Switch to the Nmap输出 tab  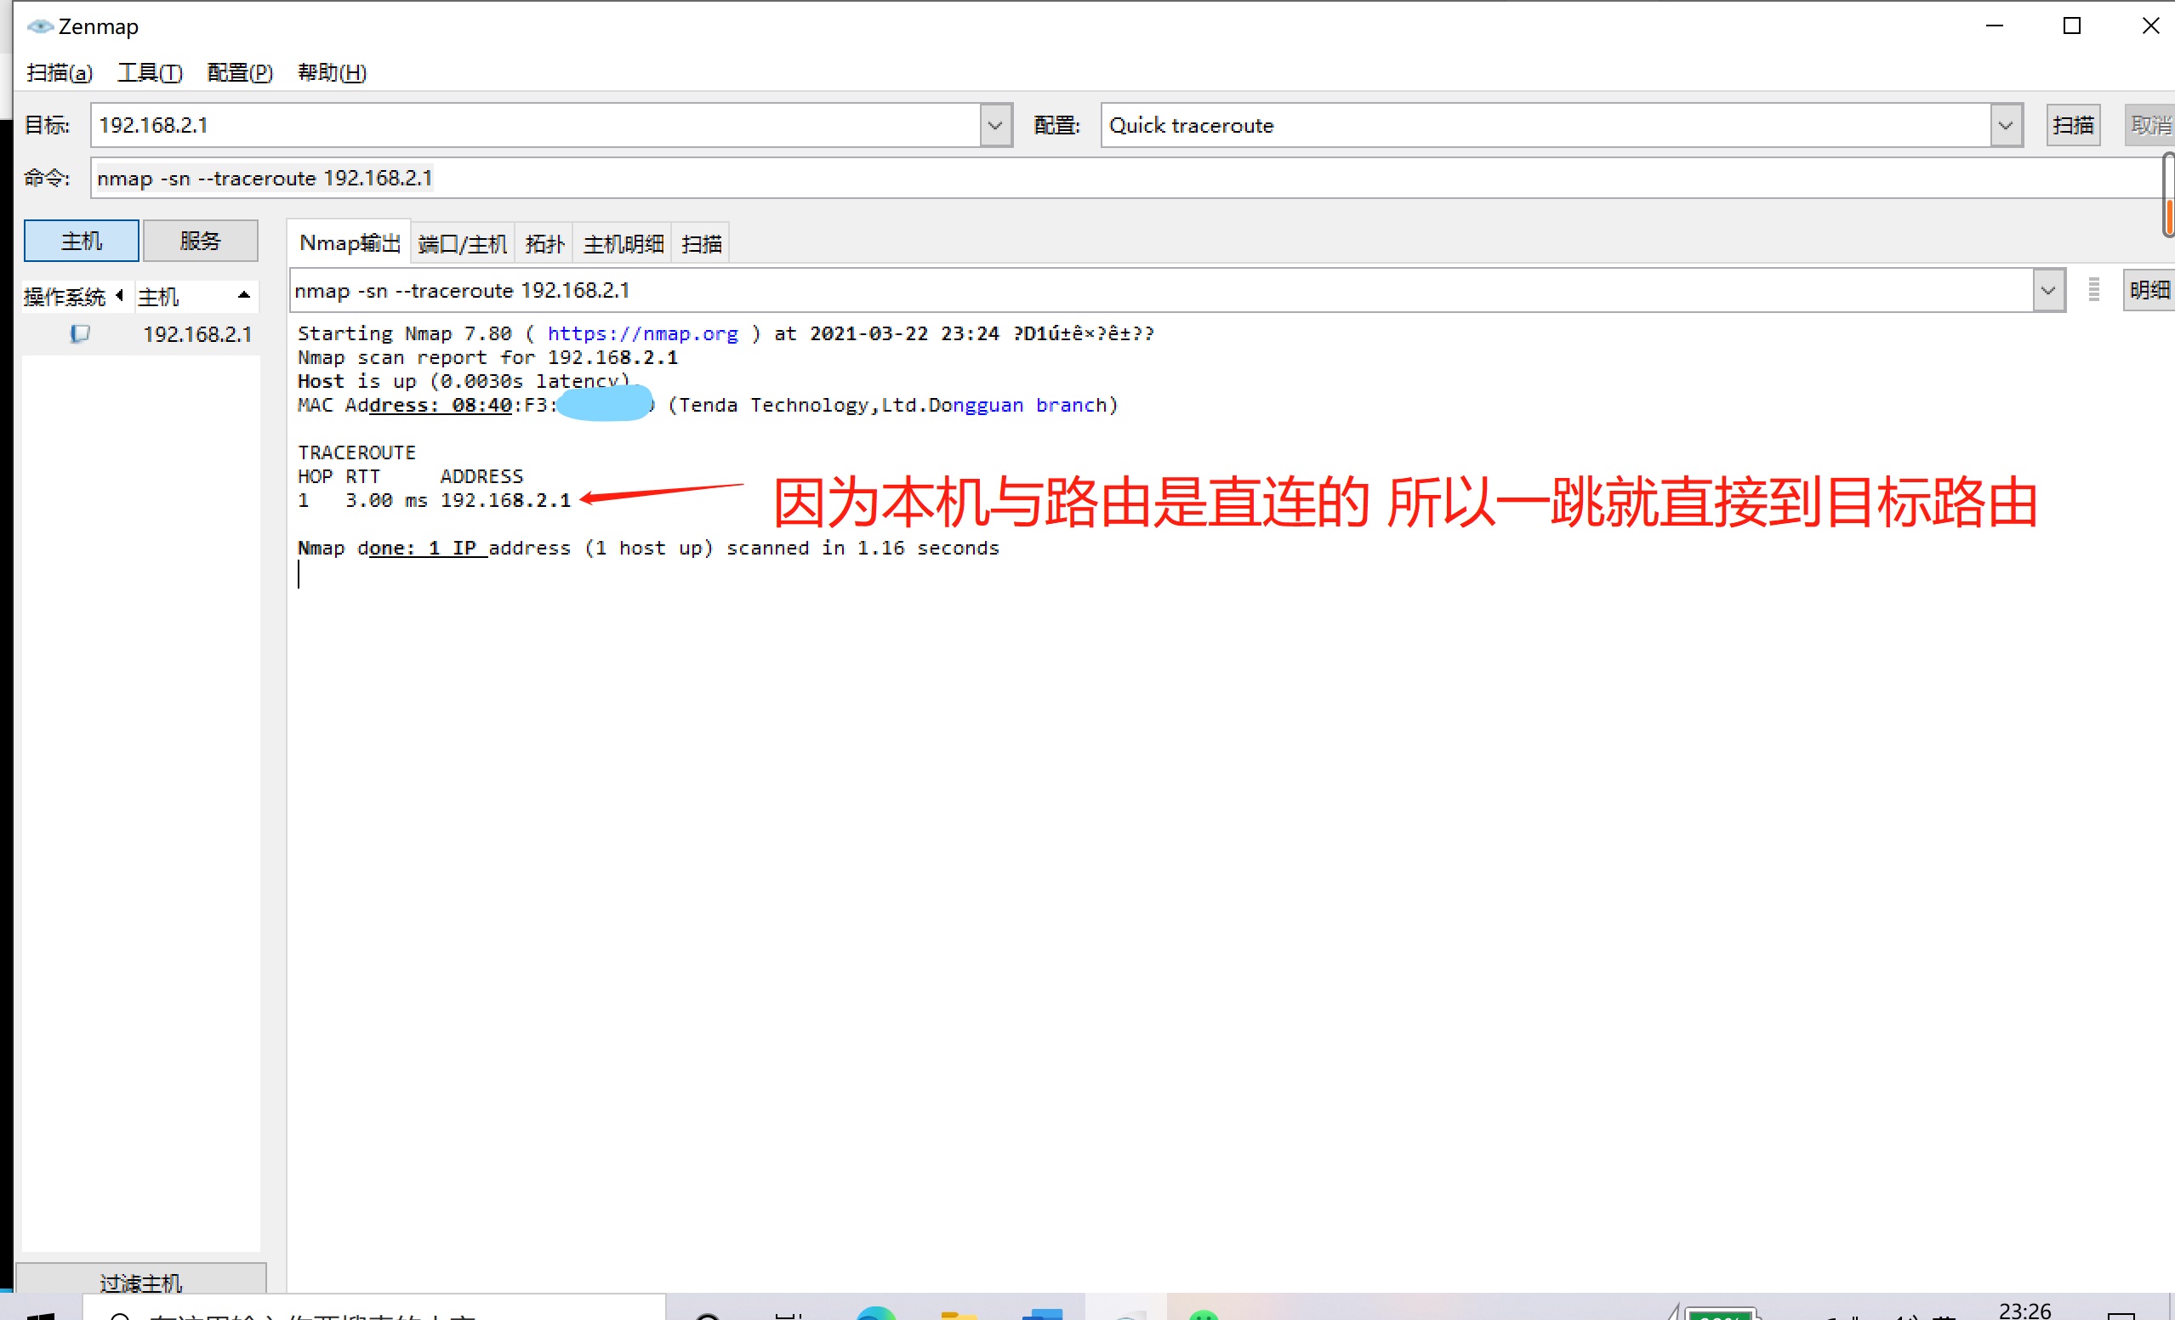pos(350,242)
